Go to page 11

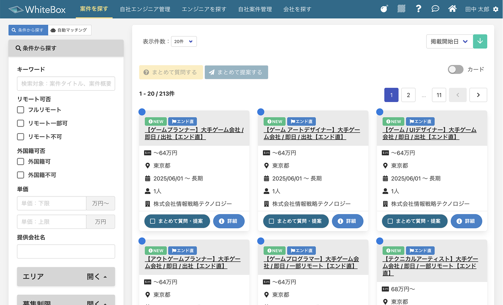coord(439,95)
